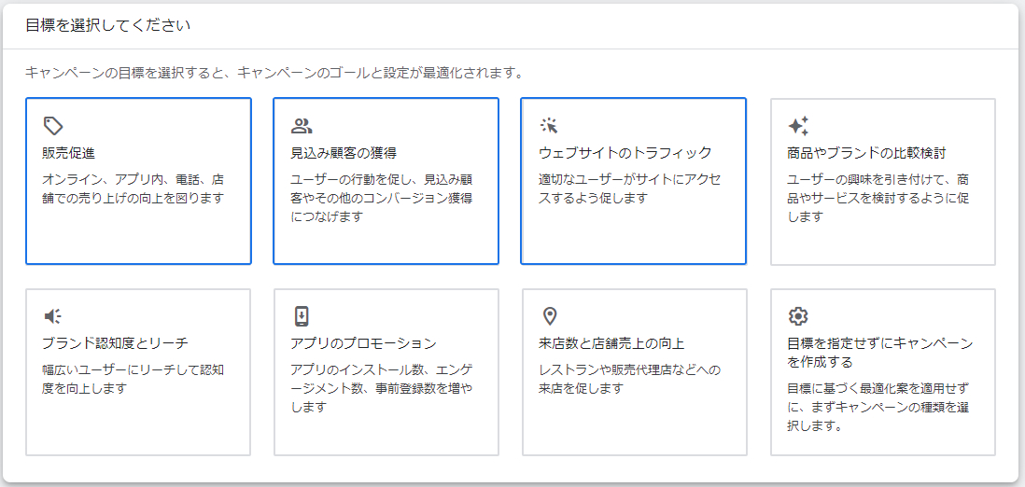The width and height of the screenshot is (1025, 487).
Task: Choose 目標を指定せずにキャンペーンを作成する title
Action: tap(880, 353)
